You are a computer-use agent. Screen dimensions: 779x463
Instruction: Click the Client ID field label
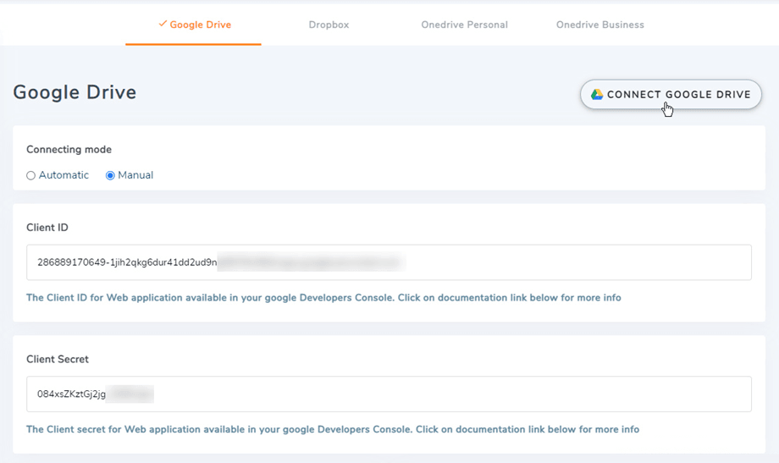click(x=47, y=228)
